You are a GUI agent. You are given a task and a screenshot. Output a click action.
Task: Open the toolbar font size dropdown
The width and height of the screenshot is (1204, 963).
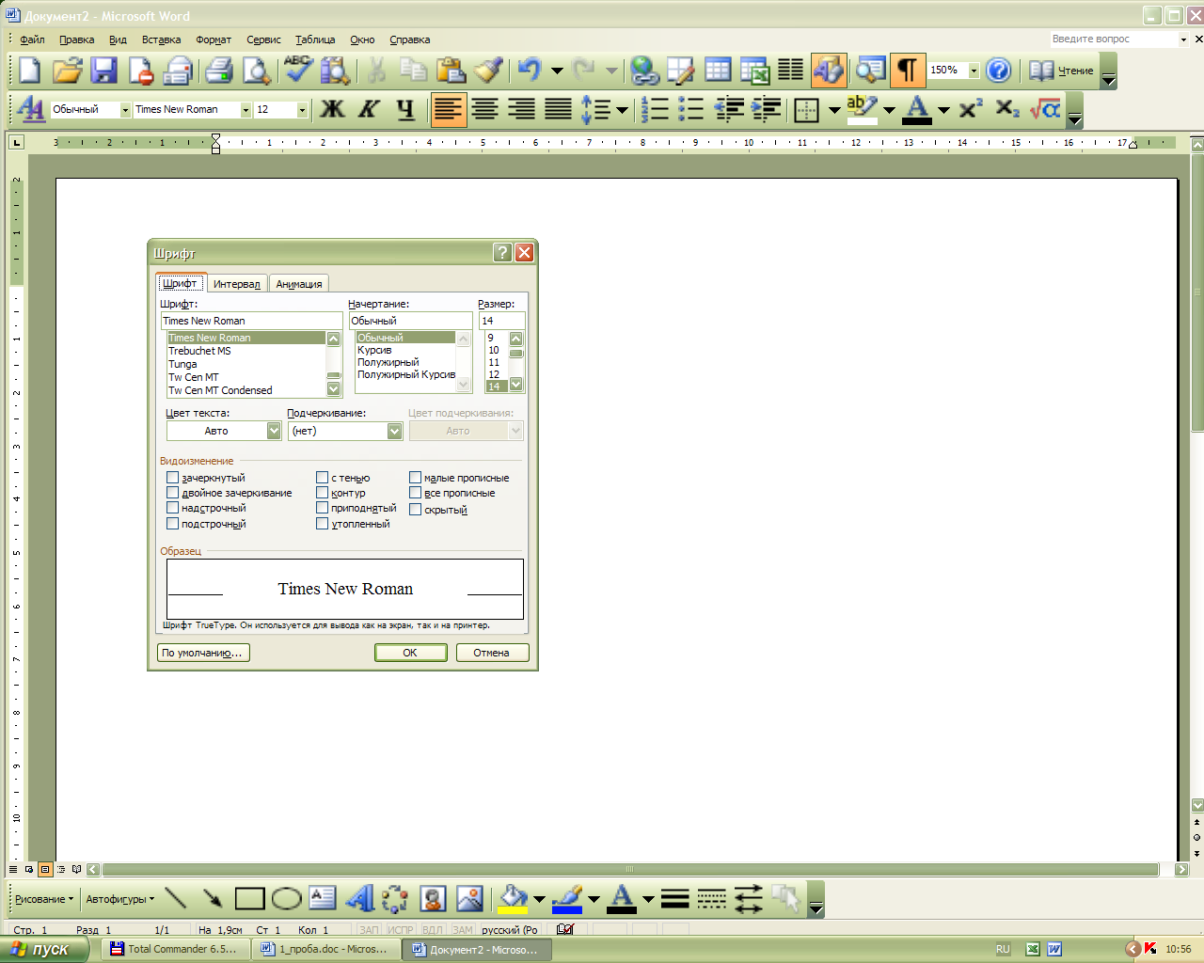pos(302,110)
